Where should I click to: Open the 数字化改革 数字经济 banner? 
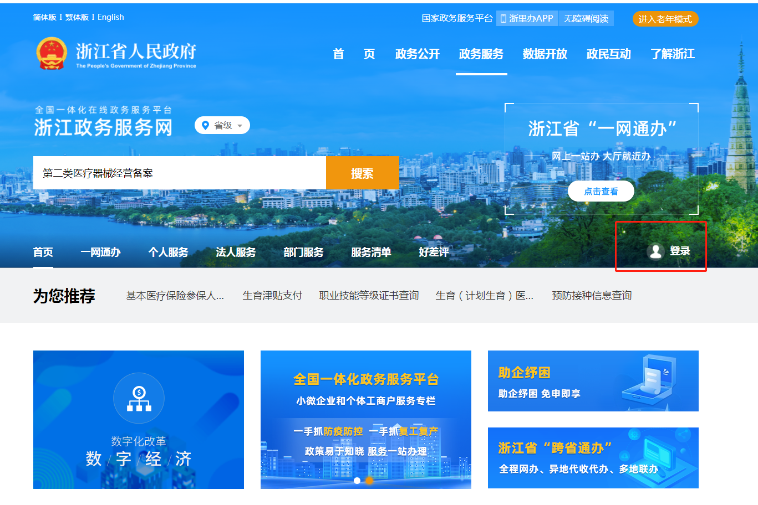(x=139, y=420)
